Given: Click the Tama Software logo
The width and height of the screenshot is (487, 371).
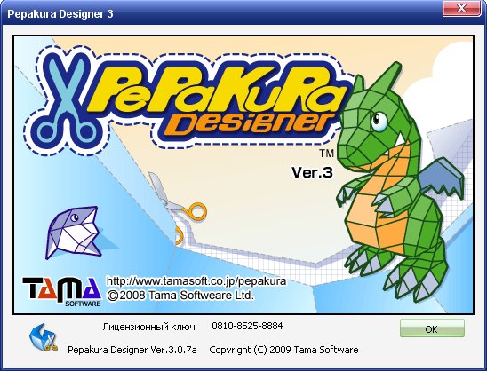Looking at the screenshot, I should point(62,292).
